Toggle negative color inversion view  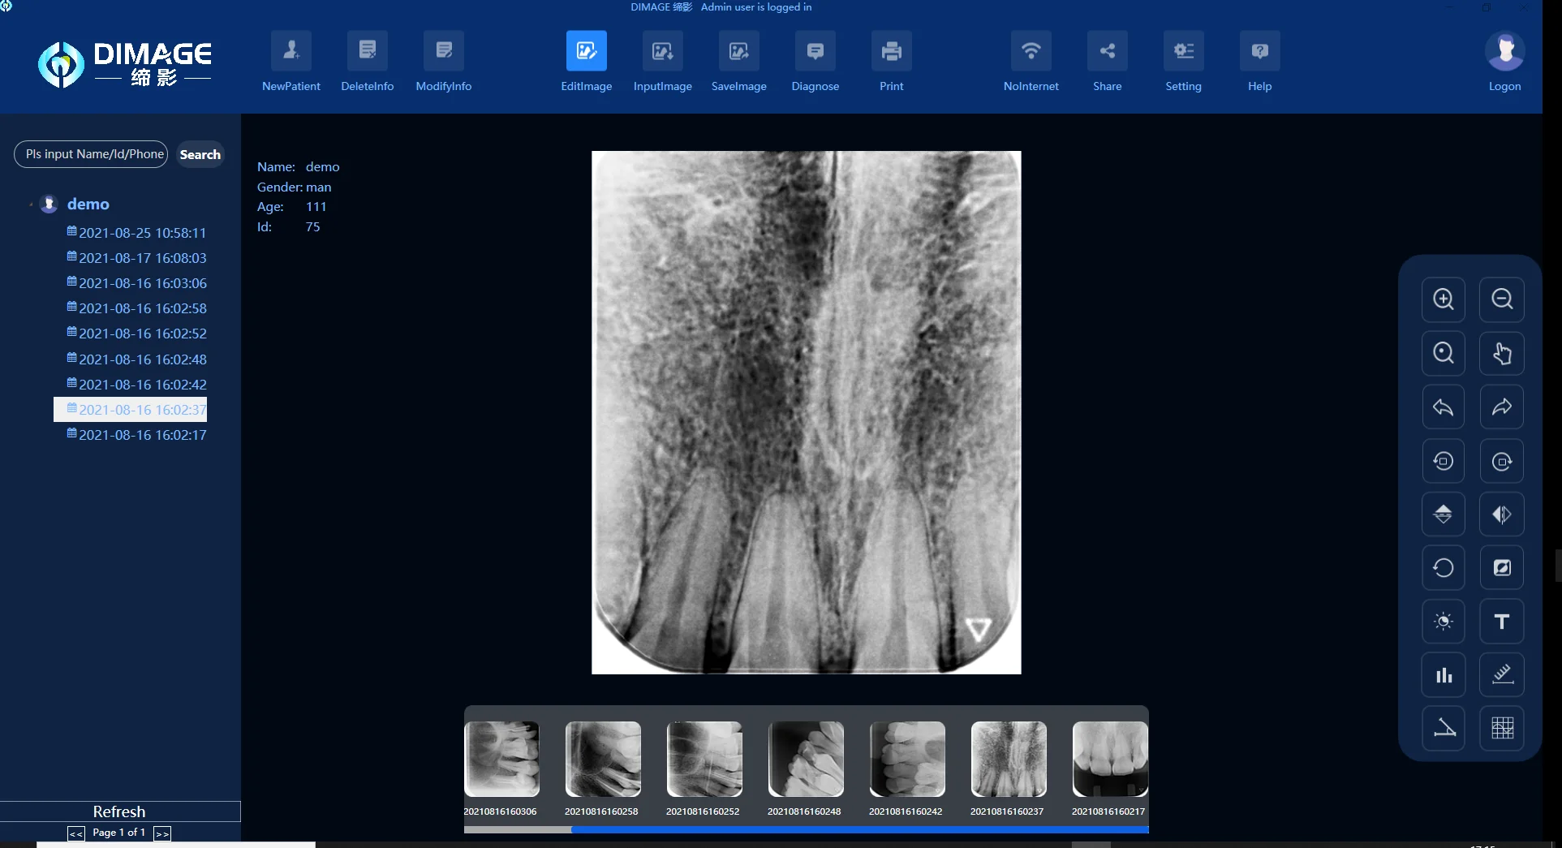(x=1502, y=567)
